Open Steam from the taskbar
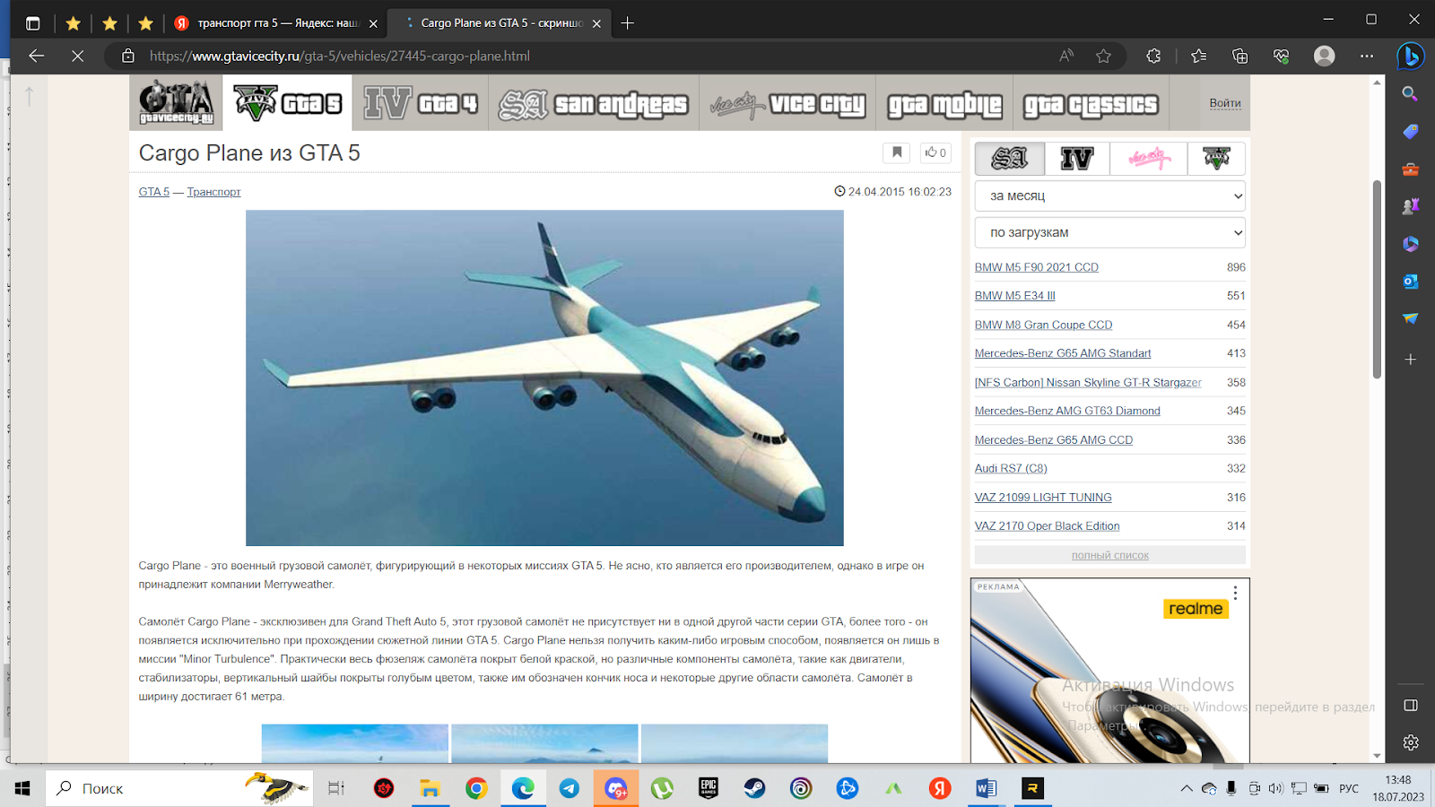 754,788
